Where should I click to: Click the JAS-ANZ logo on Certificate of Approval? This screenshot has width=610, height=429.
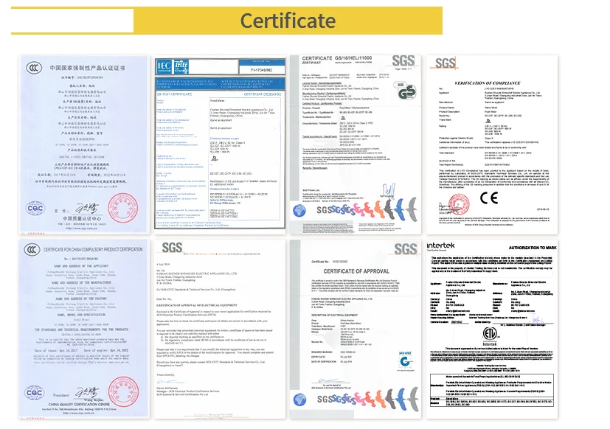(405, 360)
